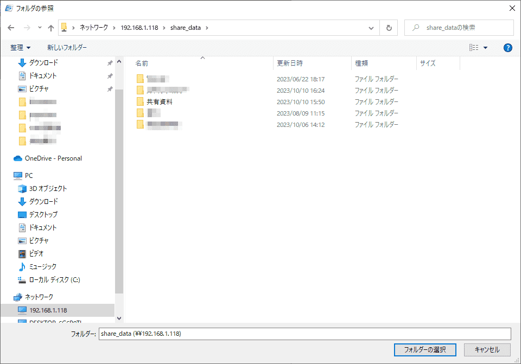Select OneDrive - Personal in sidebar

(x=53, y=158)
